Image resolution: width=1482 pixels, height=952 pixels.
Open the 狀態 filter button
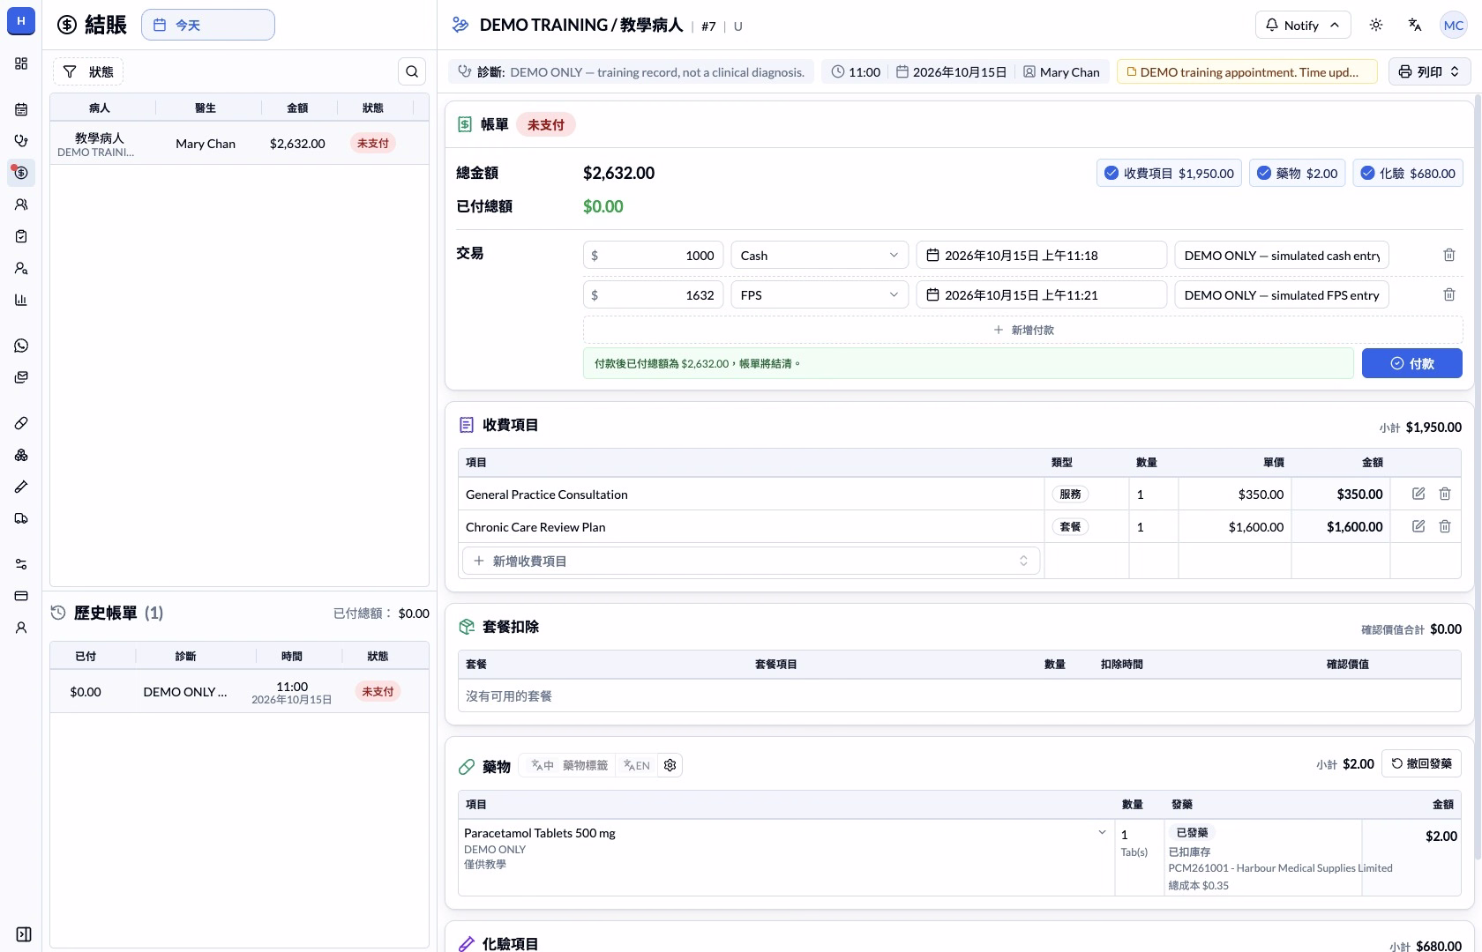pos(88,71)
